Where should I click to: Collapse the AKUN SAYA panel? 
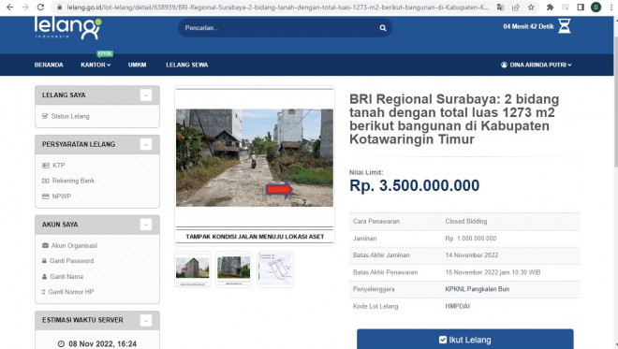click(x=146, y=225)
